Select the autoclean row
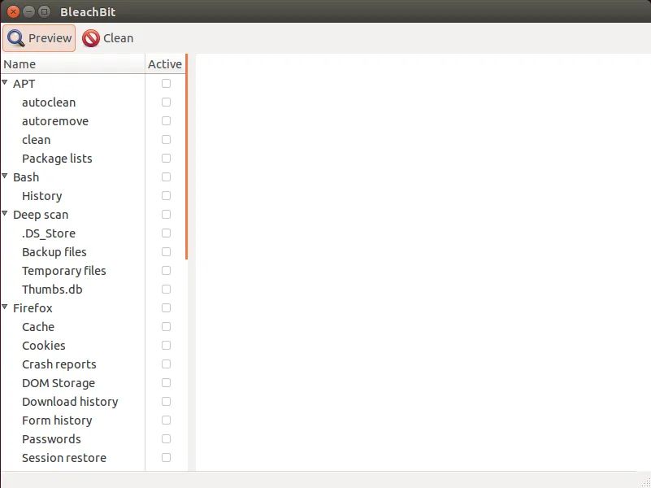 [x=49, y=102]
